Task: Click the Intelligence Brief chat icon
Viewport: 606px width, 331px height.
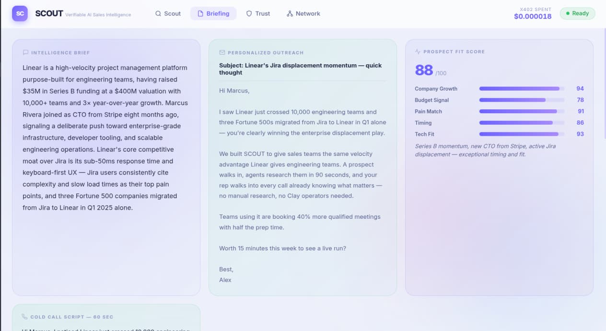Action: [x=25, y=53]
